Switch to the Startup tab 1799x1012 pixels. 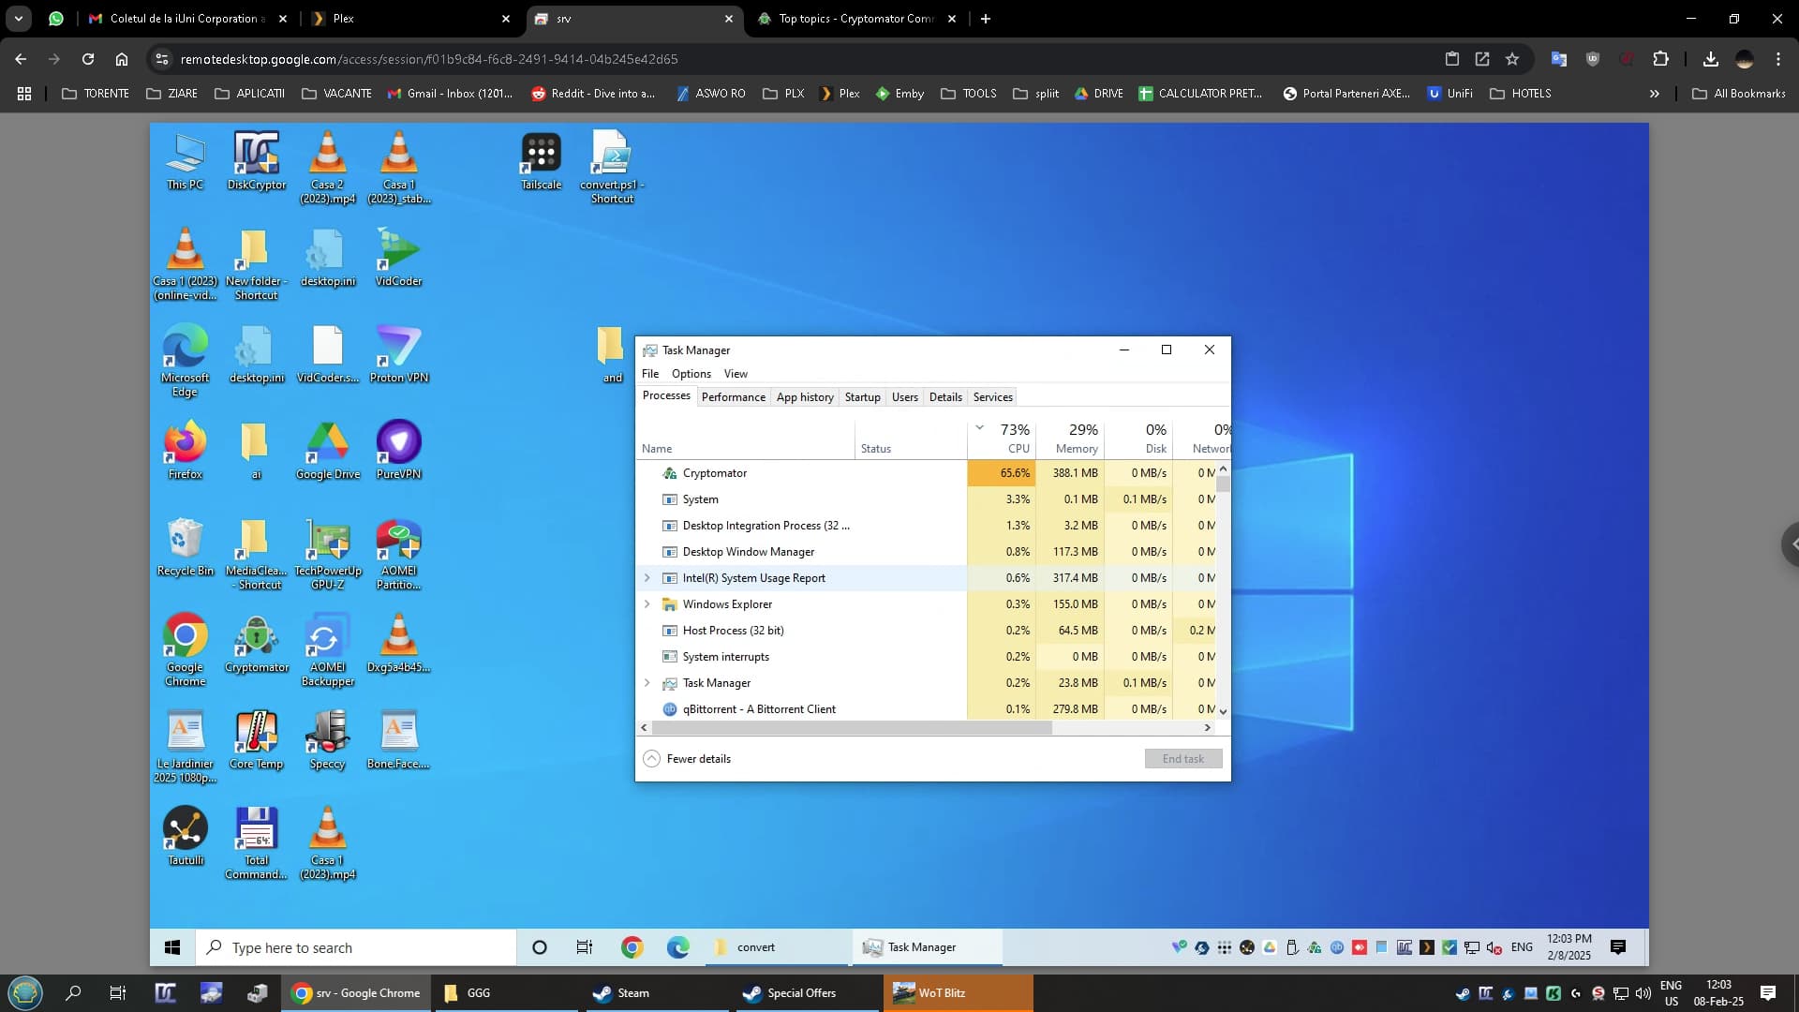[862, 397]
